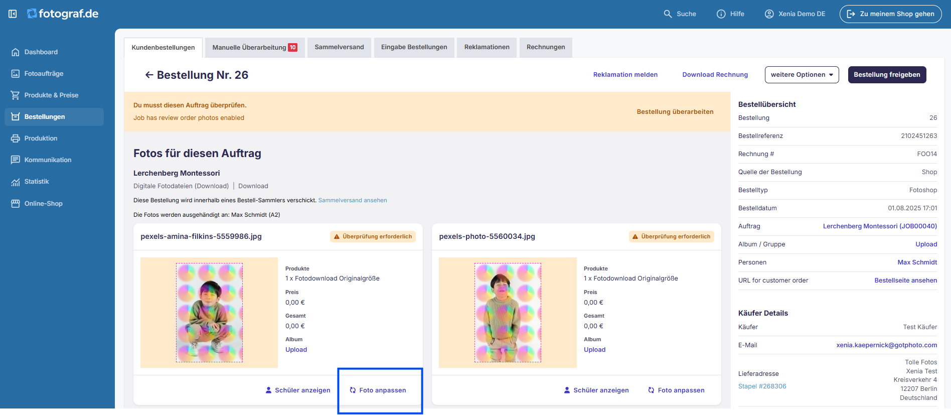Click Download Rechnung link
The height and width of the screenshot is (415, 951).
pos(715,75)
